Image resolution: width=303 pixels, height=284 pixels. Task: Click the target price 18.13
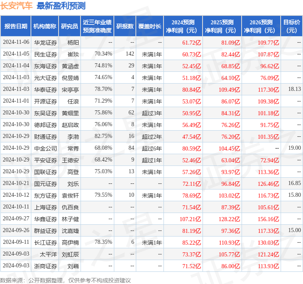(294, 89)
